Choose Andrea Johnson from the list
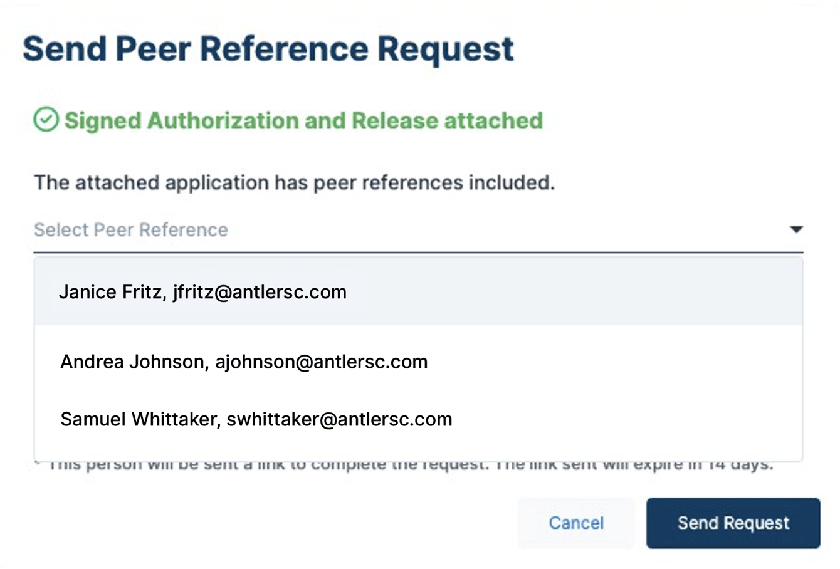Image resolution: width=840 pixels, height=569 pixels. pos(243,362)
